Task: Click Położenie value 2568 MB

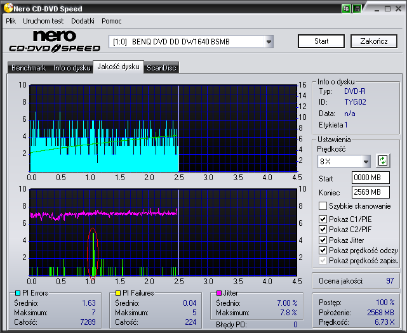Action: [380, 313]
